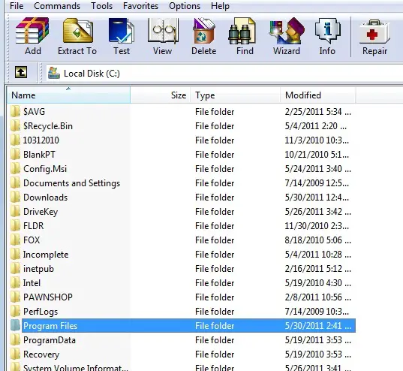
Task: Go up one level with arrow button
Action: (21, 72)
